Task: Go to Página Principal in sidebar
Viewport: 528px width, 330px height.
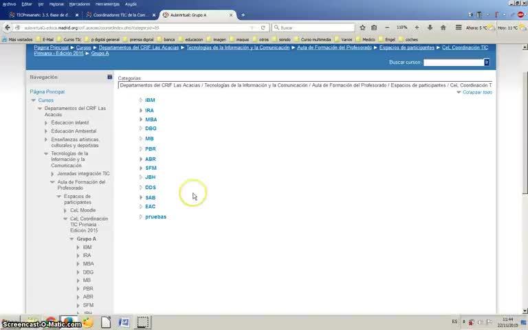Action: (47, 91)
